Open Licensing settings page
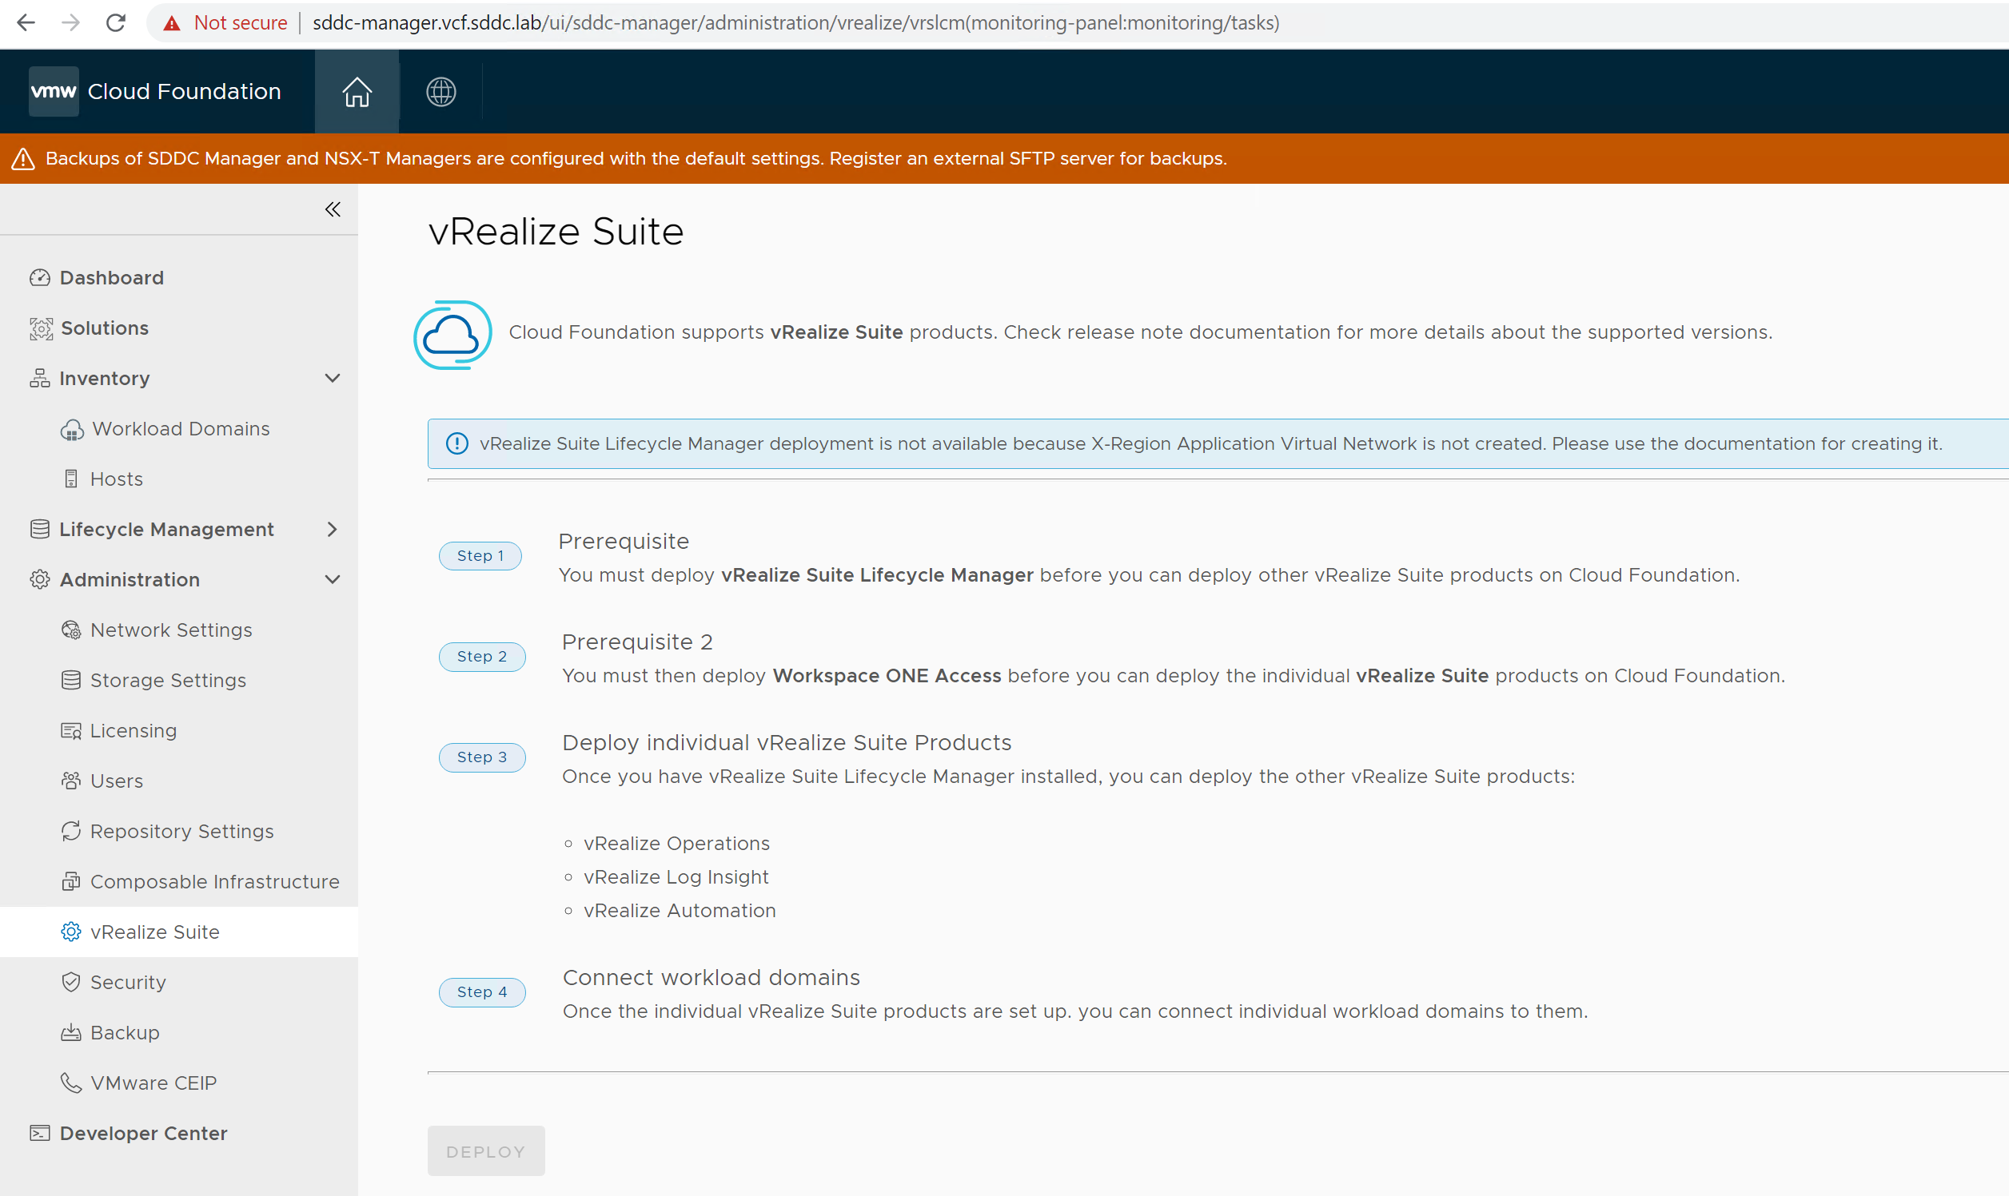This screenshot has height=1196, width=2009. [133, 731]
